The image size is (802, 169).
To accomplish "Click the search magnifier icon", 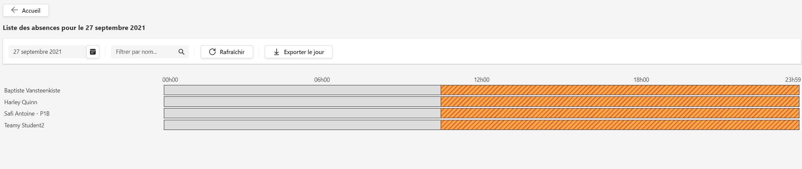I will point(181,52).
